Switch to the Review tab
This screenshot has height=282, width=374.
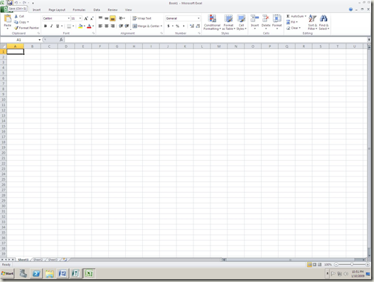coord(112,10)
